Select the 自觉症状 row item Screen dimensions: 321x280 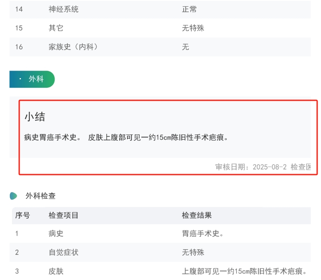(64, 252)
